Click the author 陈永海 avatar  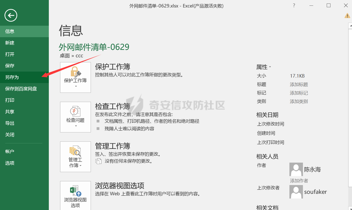(x=296, y=169)
